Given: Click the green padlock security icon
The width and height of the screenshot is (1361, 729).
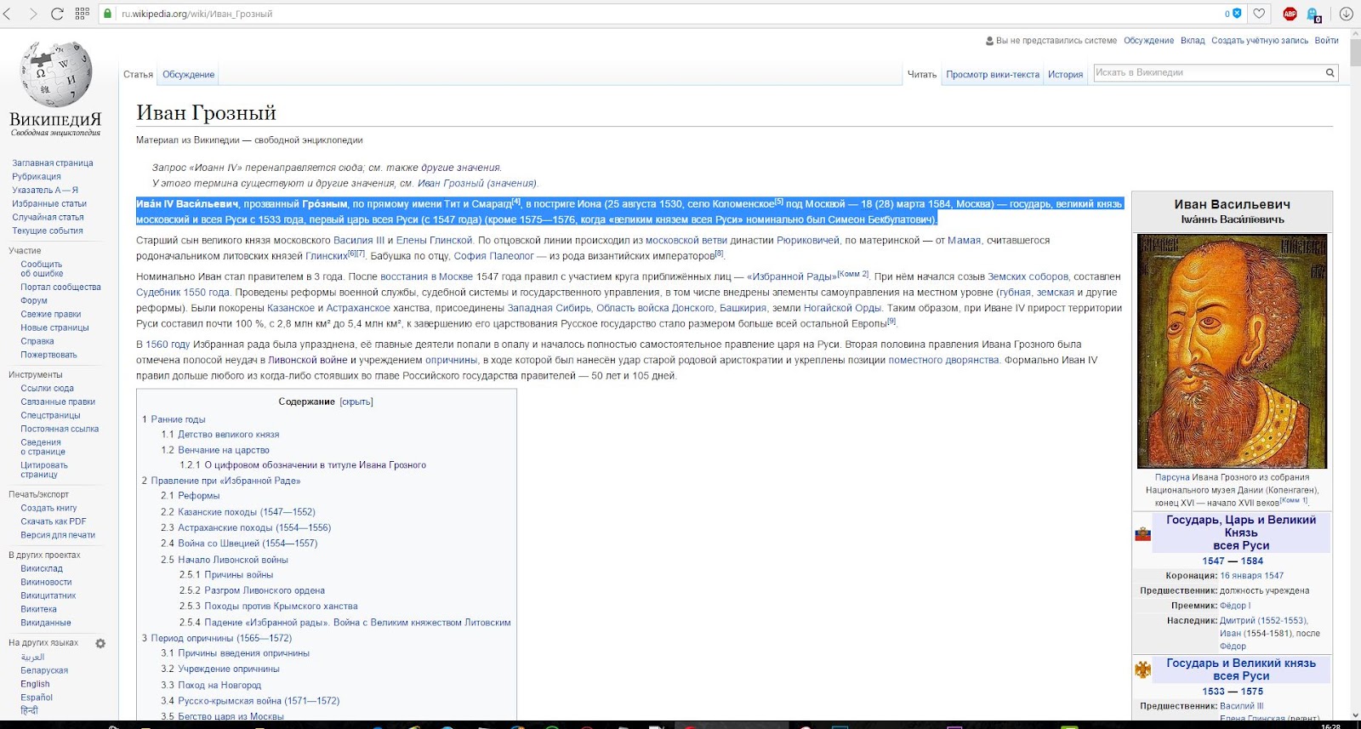Looking at the screenshot, I should (x=108, y=14).
